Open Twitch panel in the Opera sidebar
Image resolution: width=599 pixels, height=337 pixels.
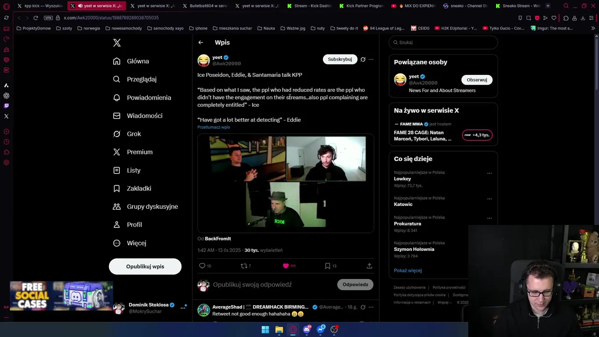pos(6,106)
